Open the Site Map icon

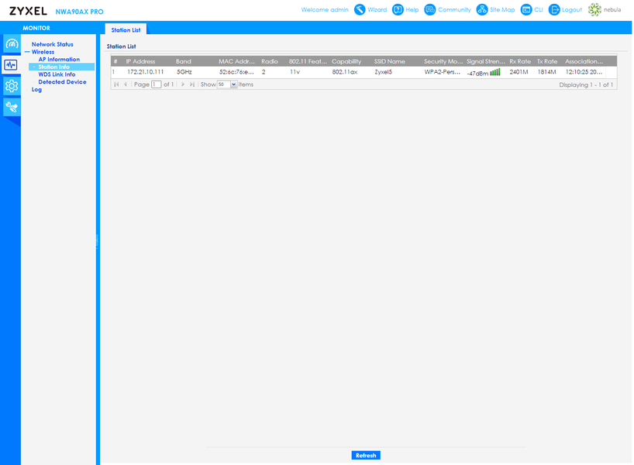pos(482,10)
